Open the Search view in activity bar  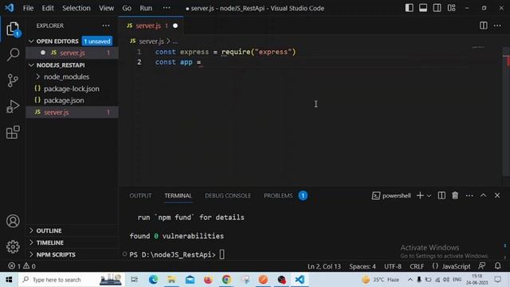point(13,54)
